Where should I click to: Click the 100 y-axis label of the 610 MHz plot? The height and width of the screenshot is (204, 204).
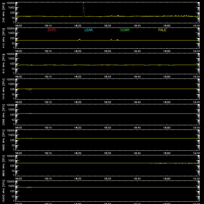click(12, 64)
